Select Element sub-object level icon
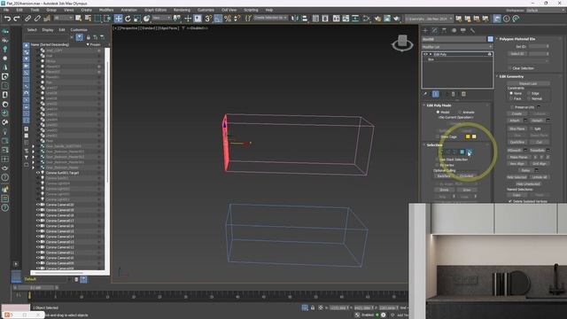 [470, 152]
